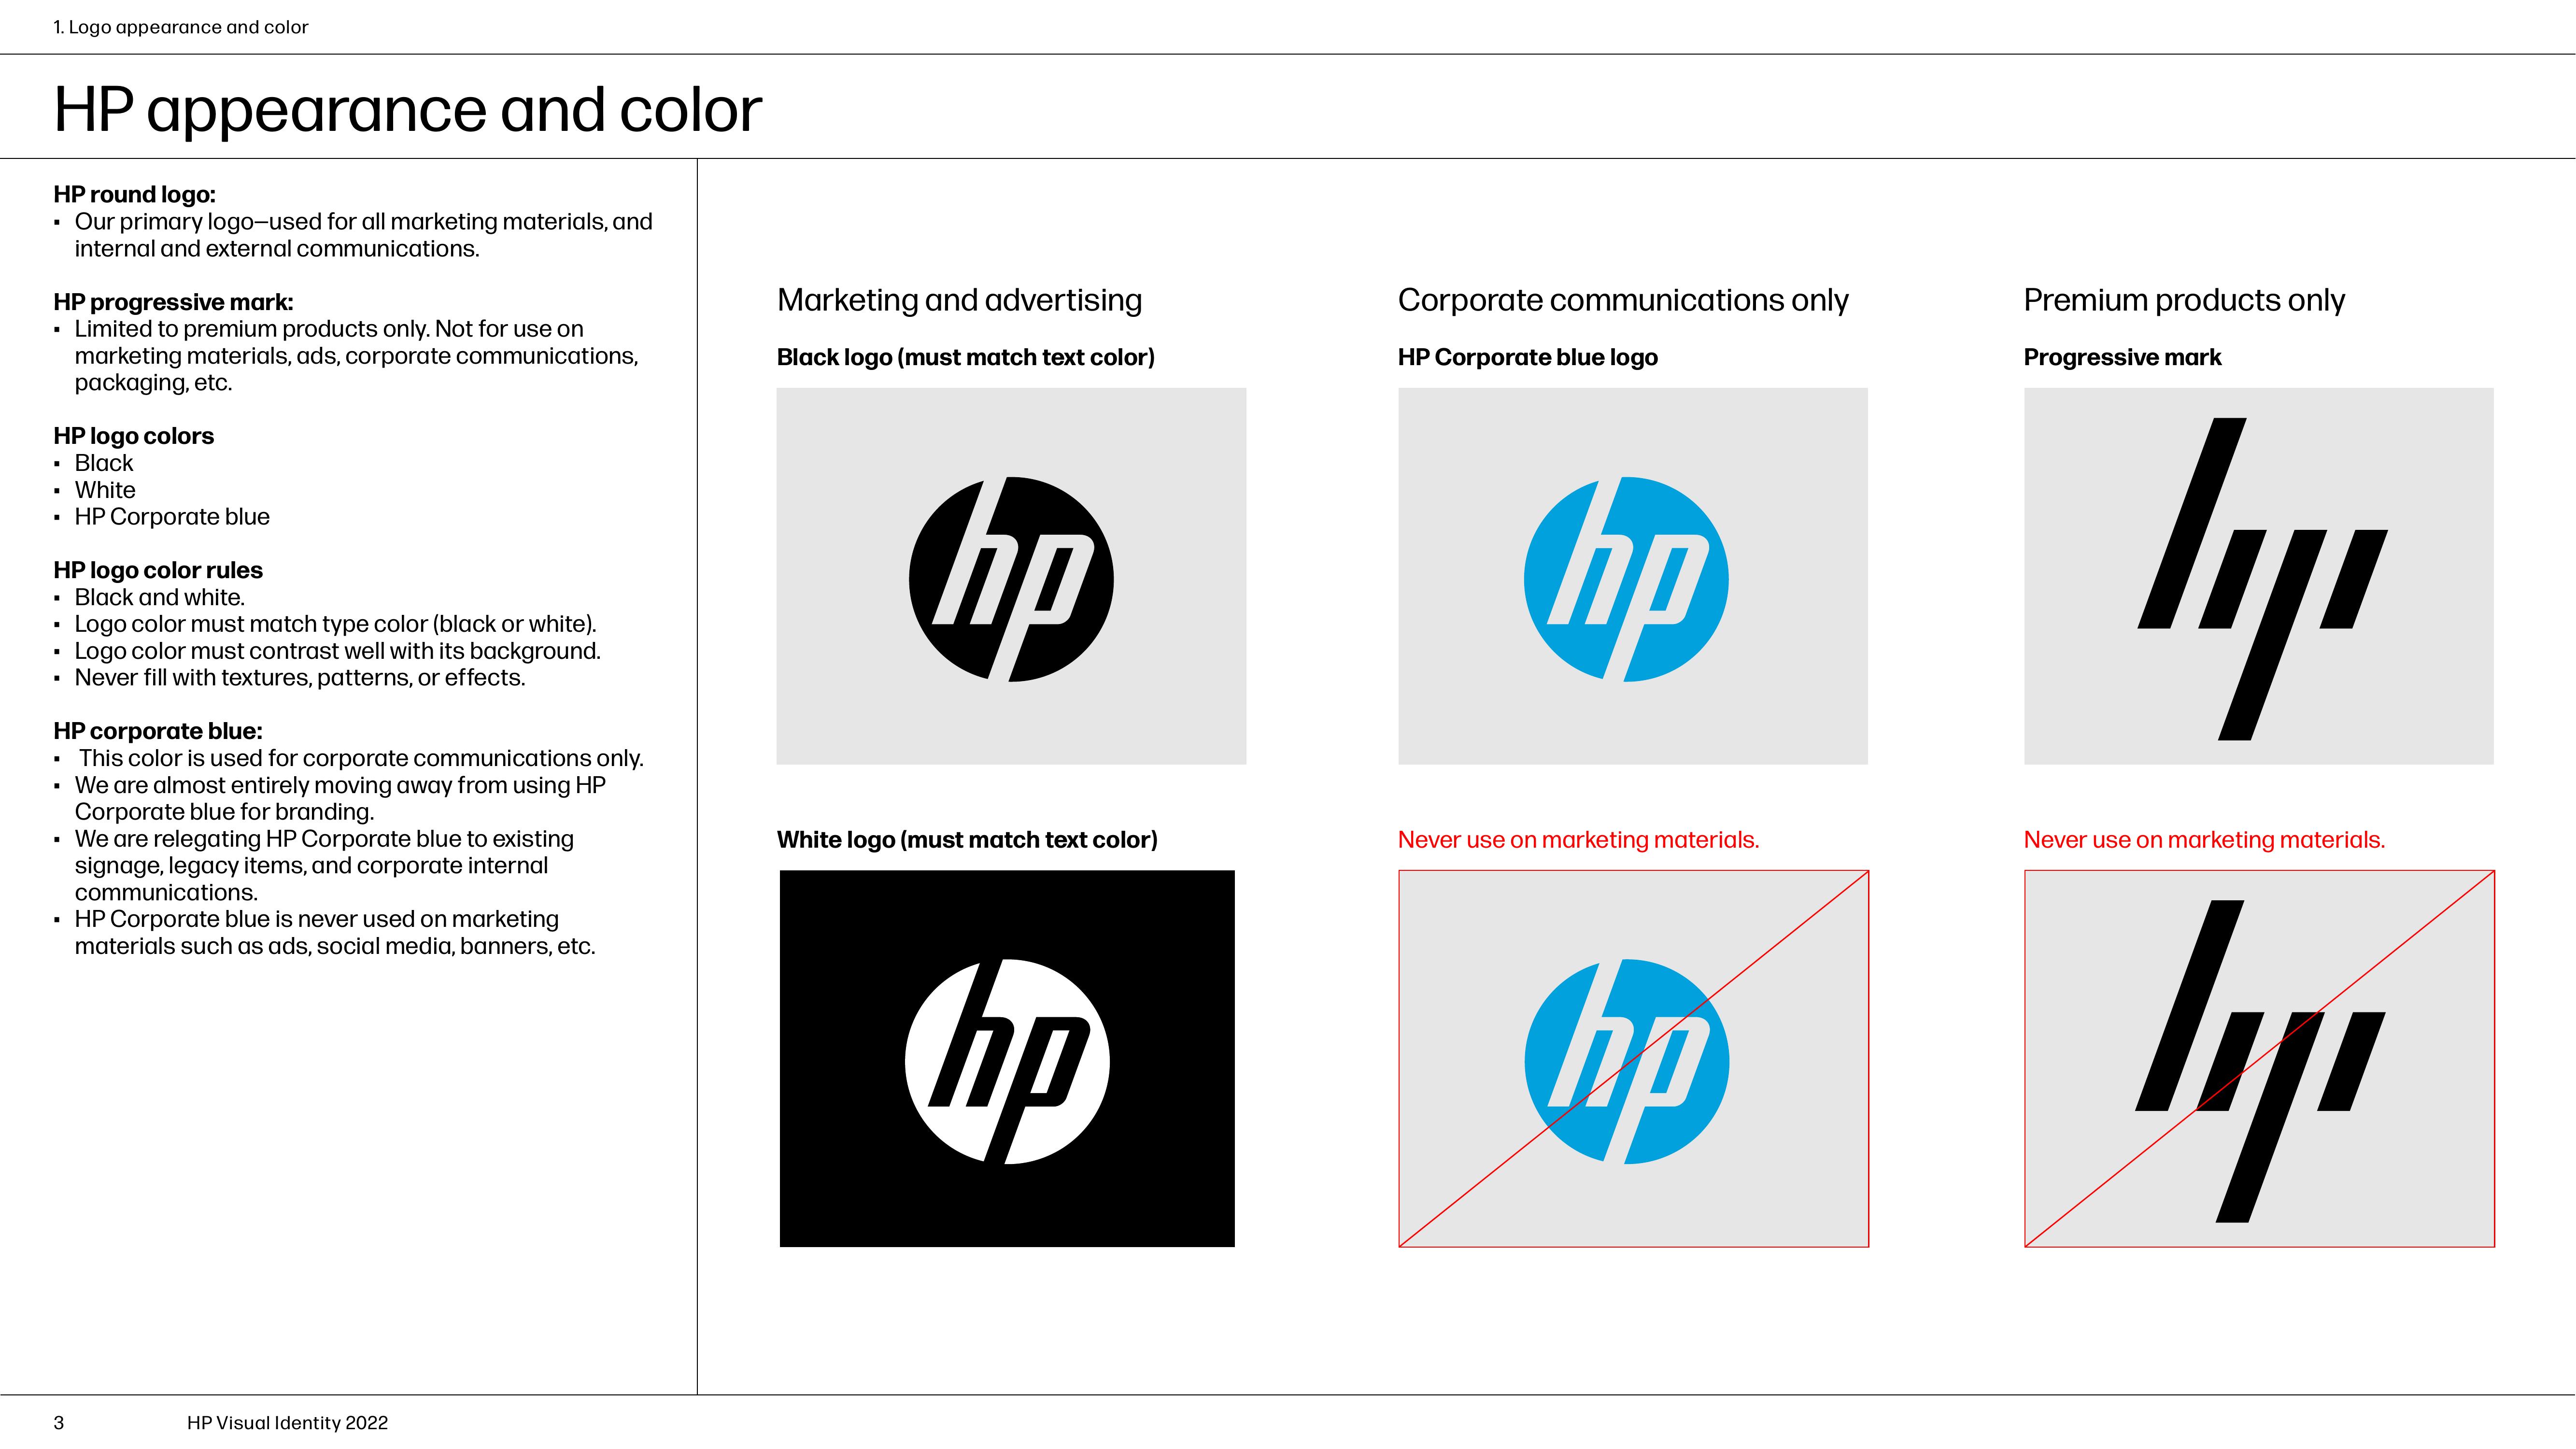This screenshot has height=1449, width=2576.
Task: Click breadcrumb '1. Logo appearance and color'
Action: click(181, 27)
